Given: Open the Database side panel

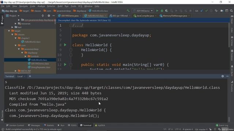Looking at the screenshot, I should (x=232, y=55).
